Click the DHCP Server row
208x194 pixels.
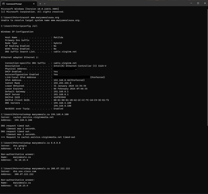coord(37,95)
